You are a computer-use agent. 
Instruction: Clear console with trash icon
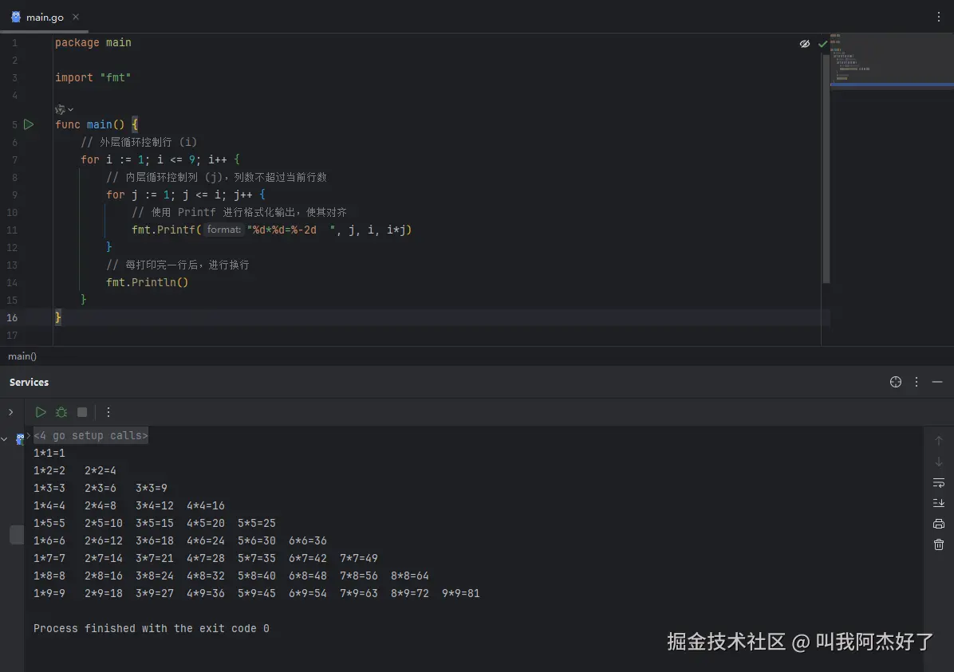click(x=939, y=544)
